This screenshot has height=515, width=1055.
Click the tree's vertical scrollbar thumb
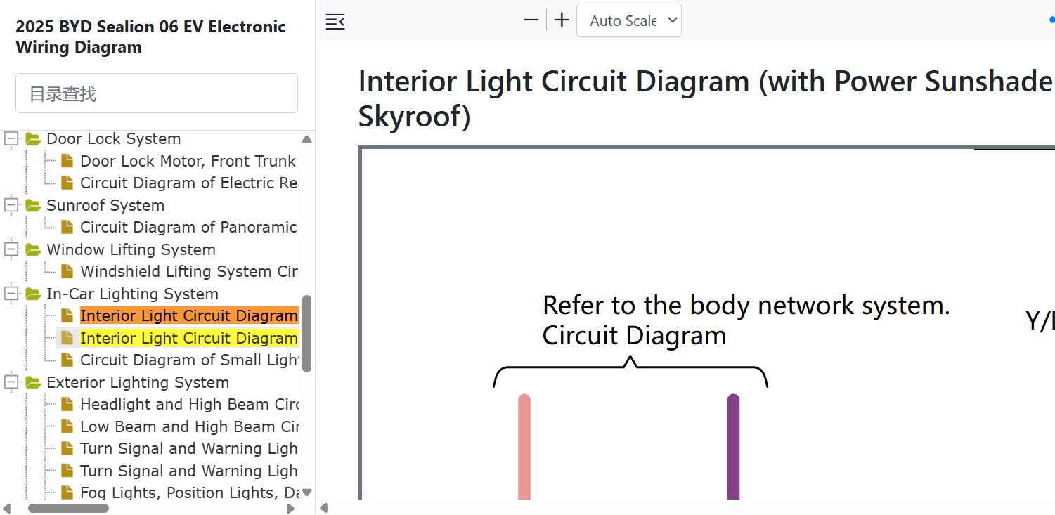click(x=306, y=333)
